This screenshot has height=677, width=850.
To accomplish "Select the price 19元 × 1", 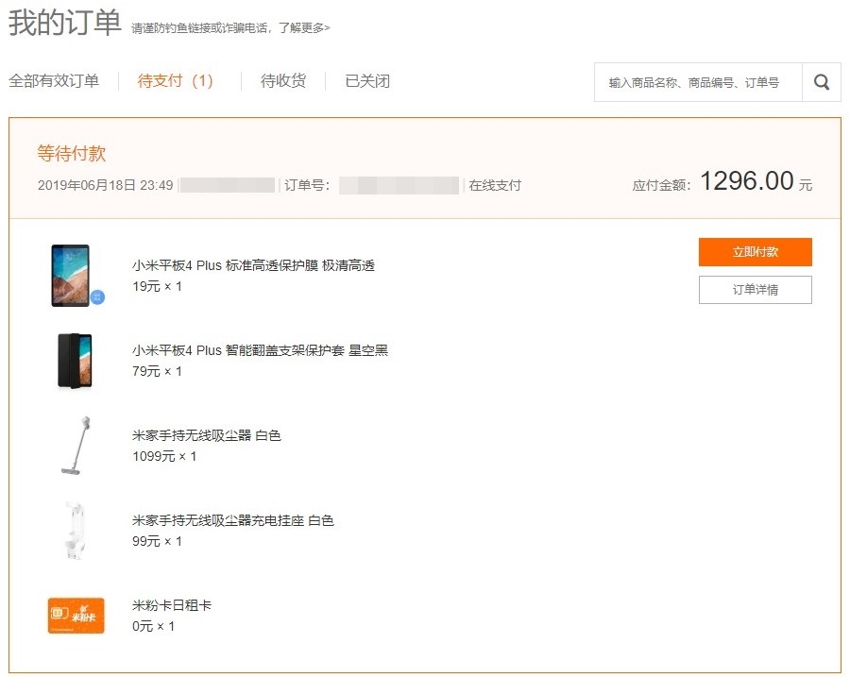I will click(x=157, y=286).
